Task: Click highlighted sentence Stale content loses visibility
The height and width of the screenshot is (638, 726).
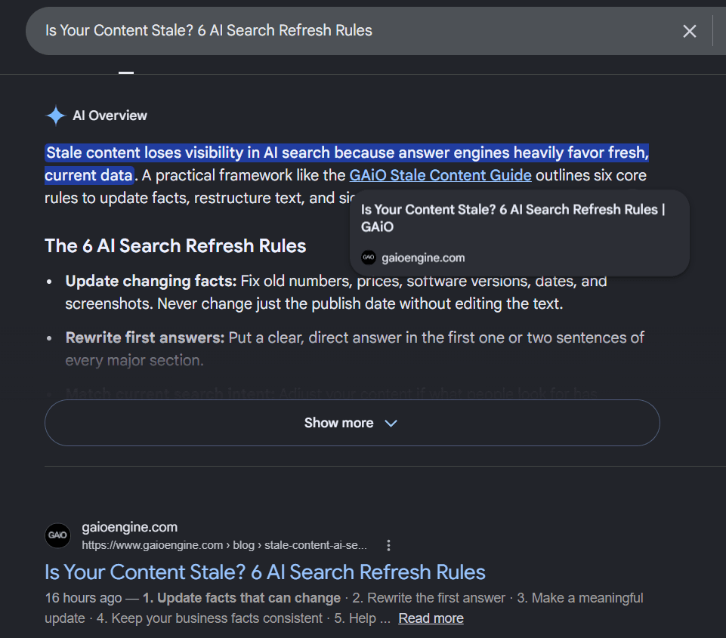Action: 346,164
